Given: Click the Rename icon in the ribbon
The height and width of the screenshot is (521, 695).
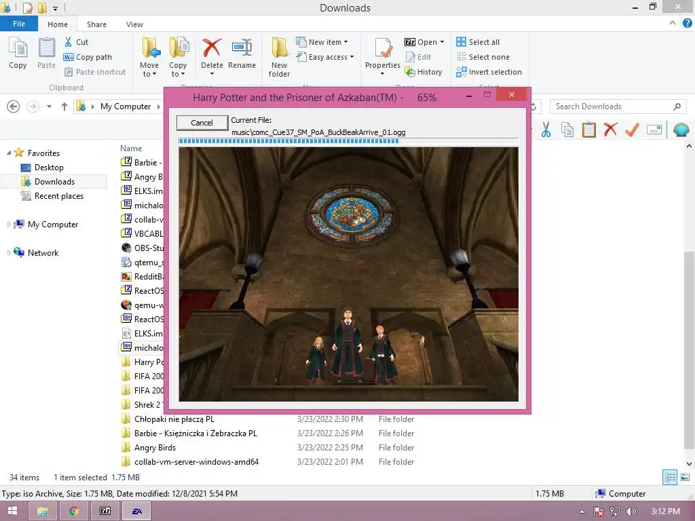Looking at the screenshot, I should pyautogui.click(x=242, y=47).
